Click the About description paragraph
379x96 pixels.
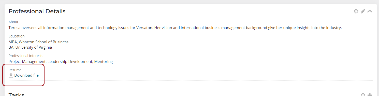[175, 28]
